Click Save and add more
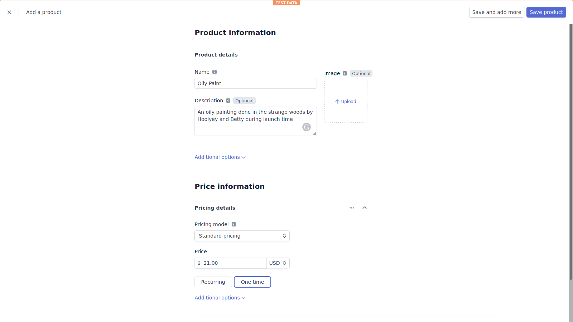Viewport: 573px width, 322px height. (x=496, y=12)
